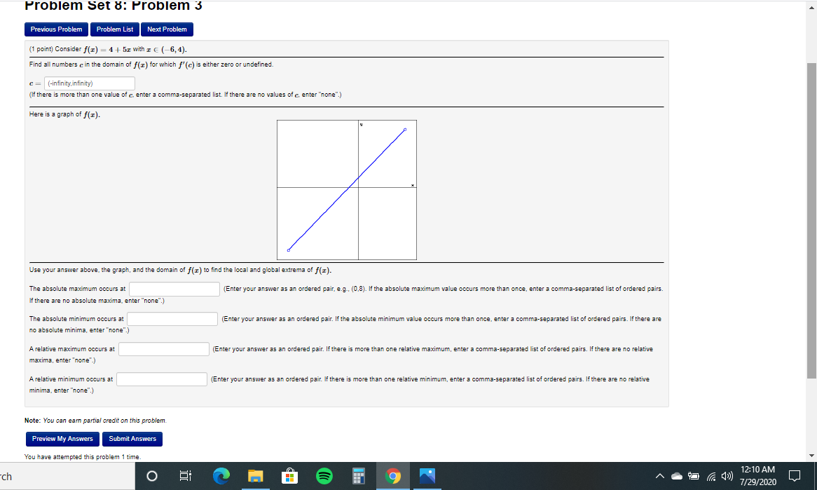Click 'Note: You can earn partial credit' text
The width and height of the screenshot is (817, 490).
pos(95,421)
